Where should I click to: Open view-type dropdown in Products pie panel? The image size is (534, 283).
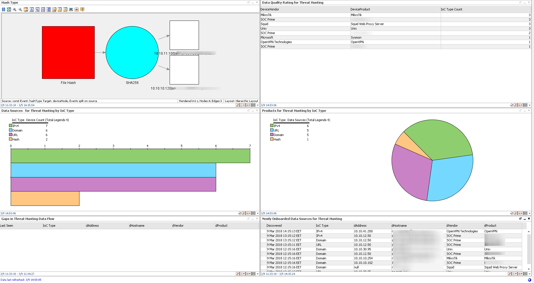pos(520,213)
